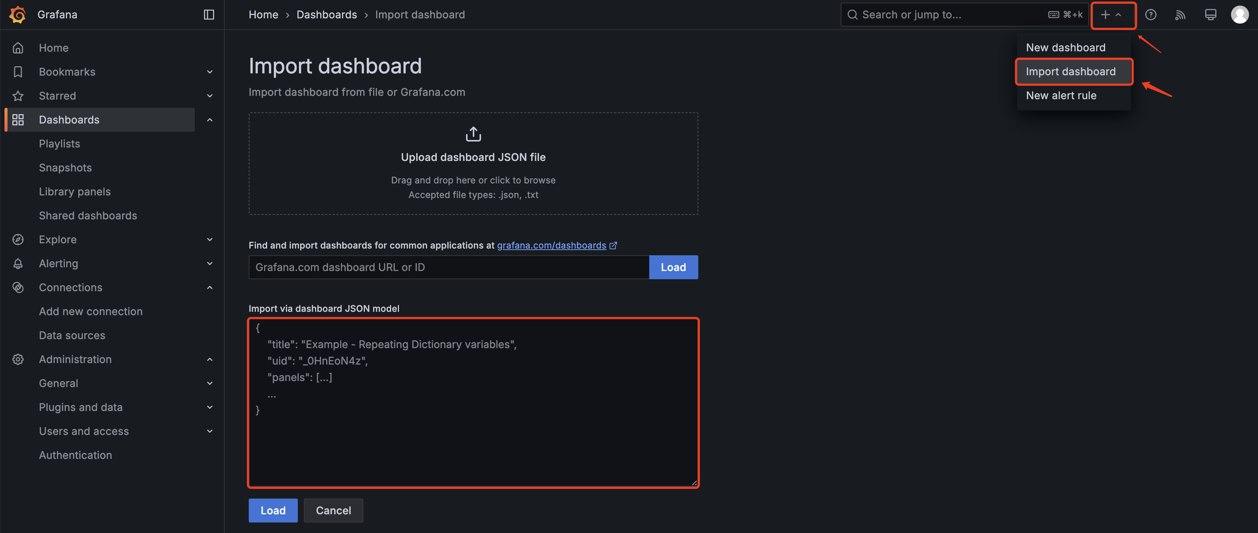Click the Dashboards grid icon

pyautogui.click(x=18, y=119)
